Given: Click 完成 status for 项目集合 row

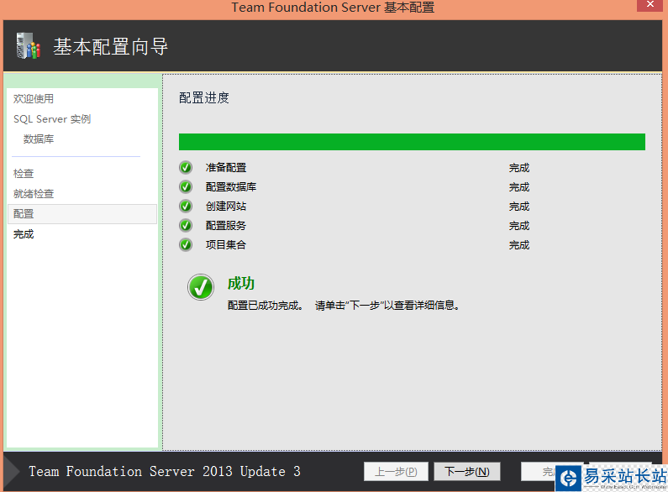Looking at the screenshot, I should 519,244.
